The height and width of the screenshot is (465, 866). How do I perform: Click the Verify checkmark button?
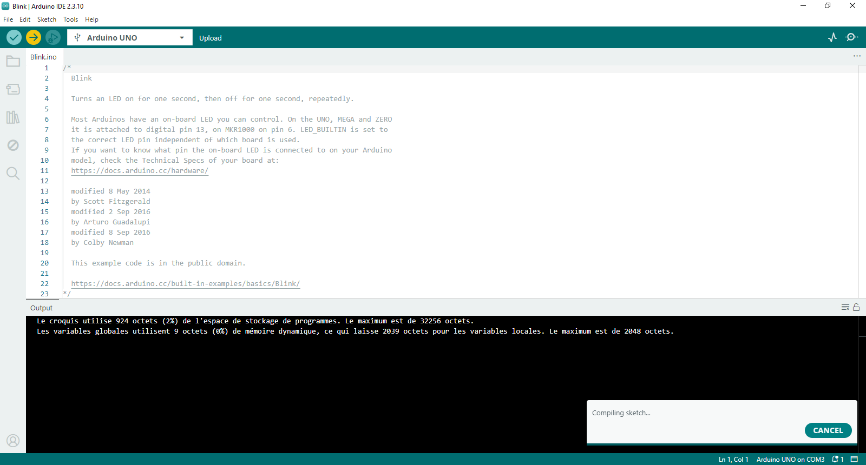(x=14, y=37)
